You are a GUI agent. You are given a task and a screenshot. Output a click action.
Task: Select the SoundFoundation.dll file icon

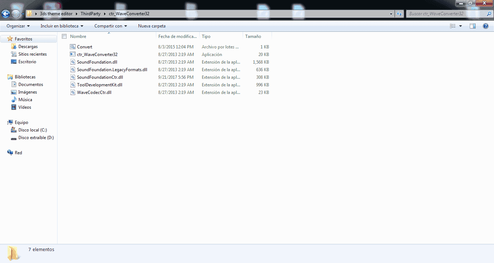pos(73,62)
